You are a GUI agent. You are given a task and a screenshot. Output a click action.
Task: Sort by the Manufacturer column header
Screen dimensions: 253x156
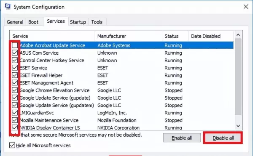[x=129, y=36]
